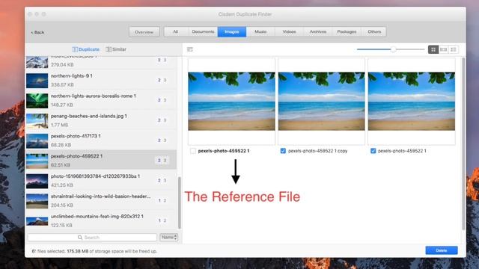Select the Videos tab

290,31
